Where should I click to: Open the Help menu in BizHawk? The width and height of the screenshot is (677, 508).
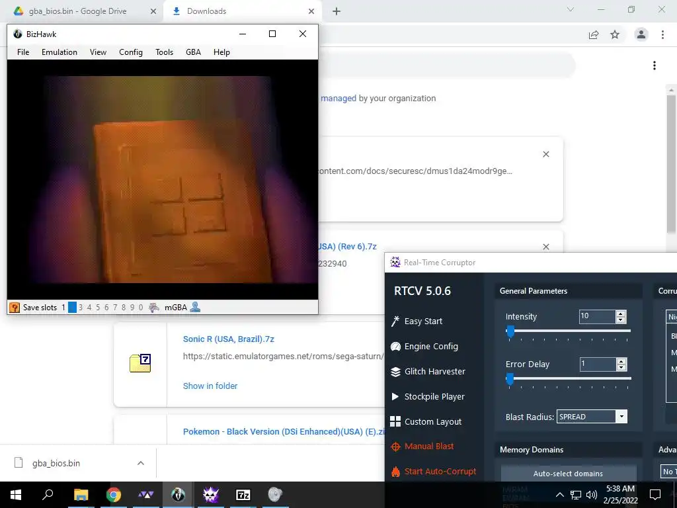tap(221, 52)
